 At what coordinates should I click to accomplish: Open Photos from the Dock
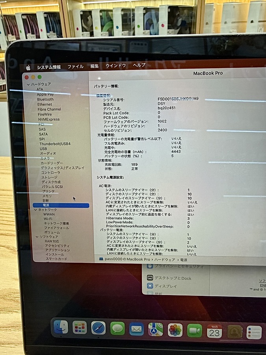point(175,330)
